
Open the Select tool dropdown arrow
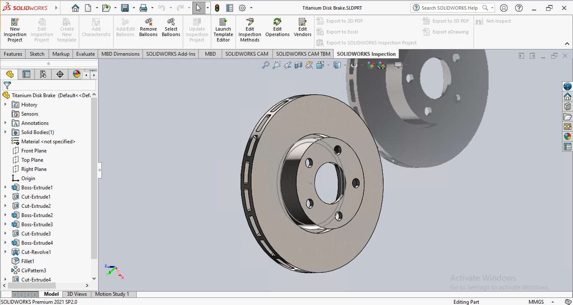pyautogui.click(x=207, y=8)
